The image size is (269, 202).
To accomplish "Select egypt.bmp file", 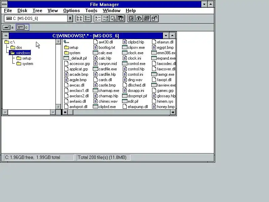I will 163,47.
